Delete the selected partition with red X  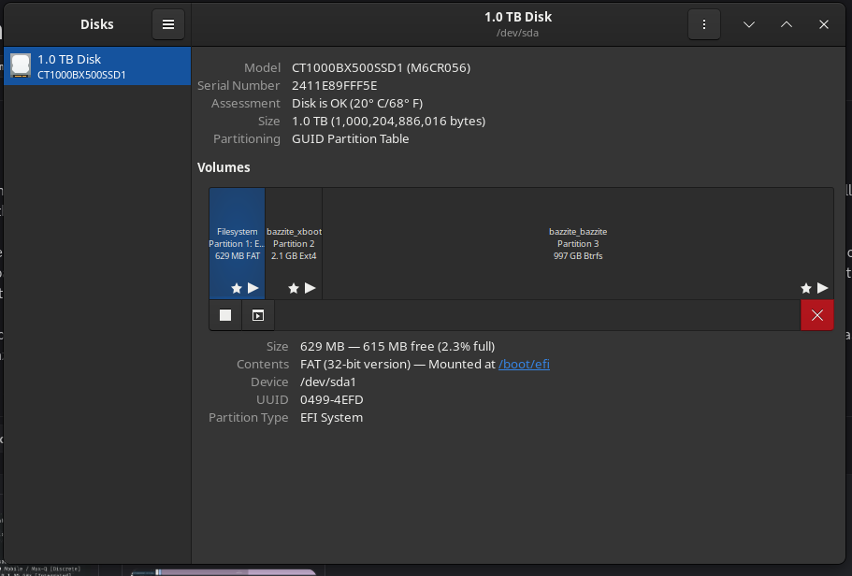point(817,315)
